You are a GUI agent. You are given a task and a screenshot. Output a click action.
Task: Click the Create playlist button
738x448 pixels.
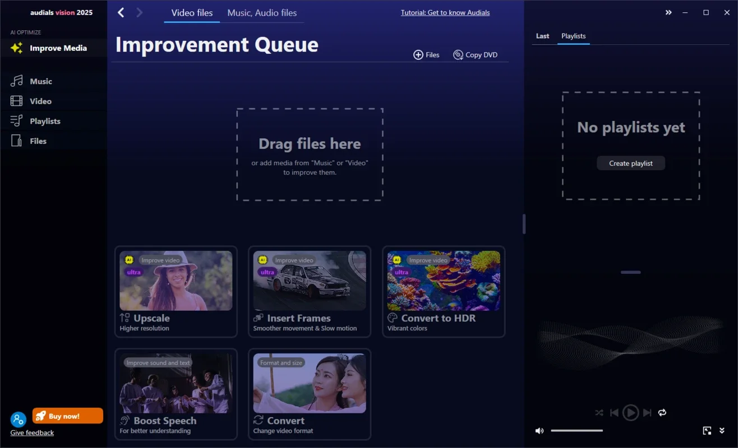[631, 163]
